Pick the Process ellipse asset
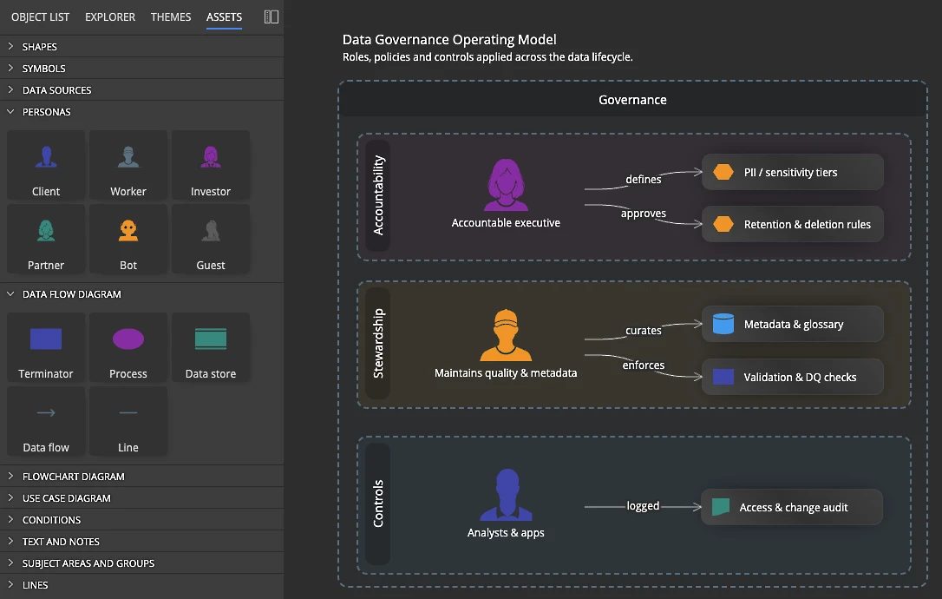The image size is (942, 599). (128, 347)
